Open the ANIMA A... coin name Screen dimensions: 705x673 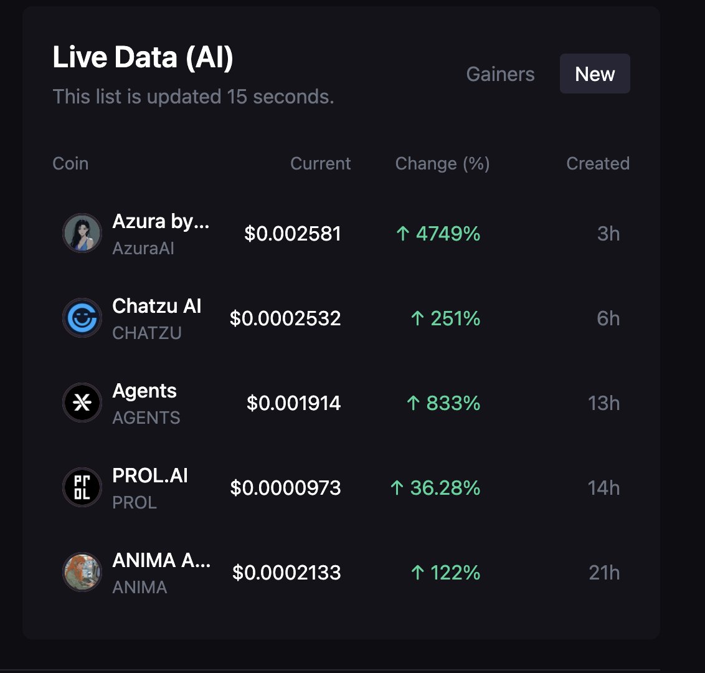[x=161, y=561]
